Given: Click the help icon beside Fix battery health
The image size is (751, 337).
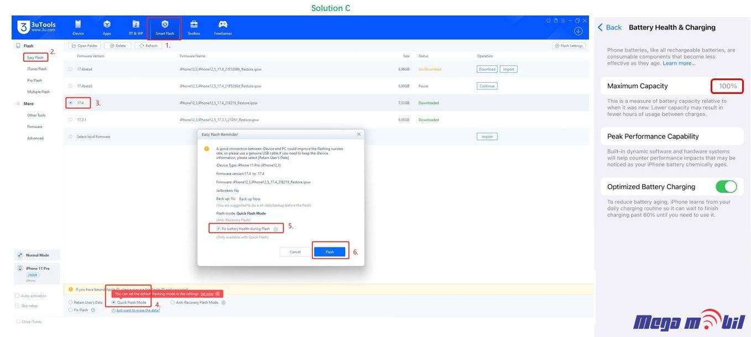Looking at the screenshot, I should (x=275, y=229).
